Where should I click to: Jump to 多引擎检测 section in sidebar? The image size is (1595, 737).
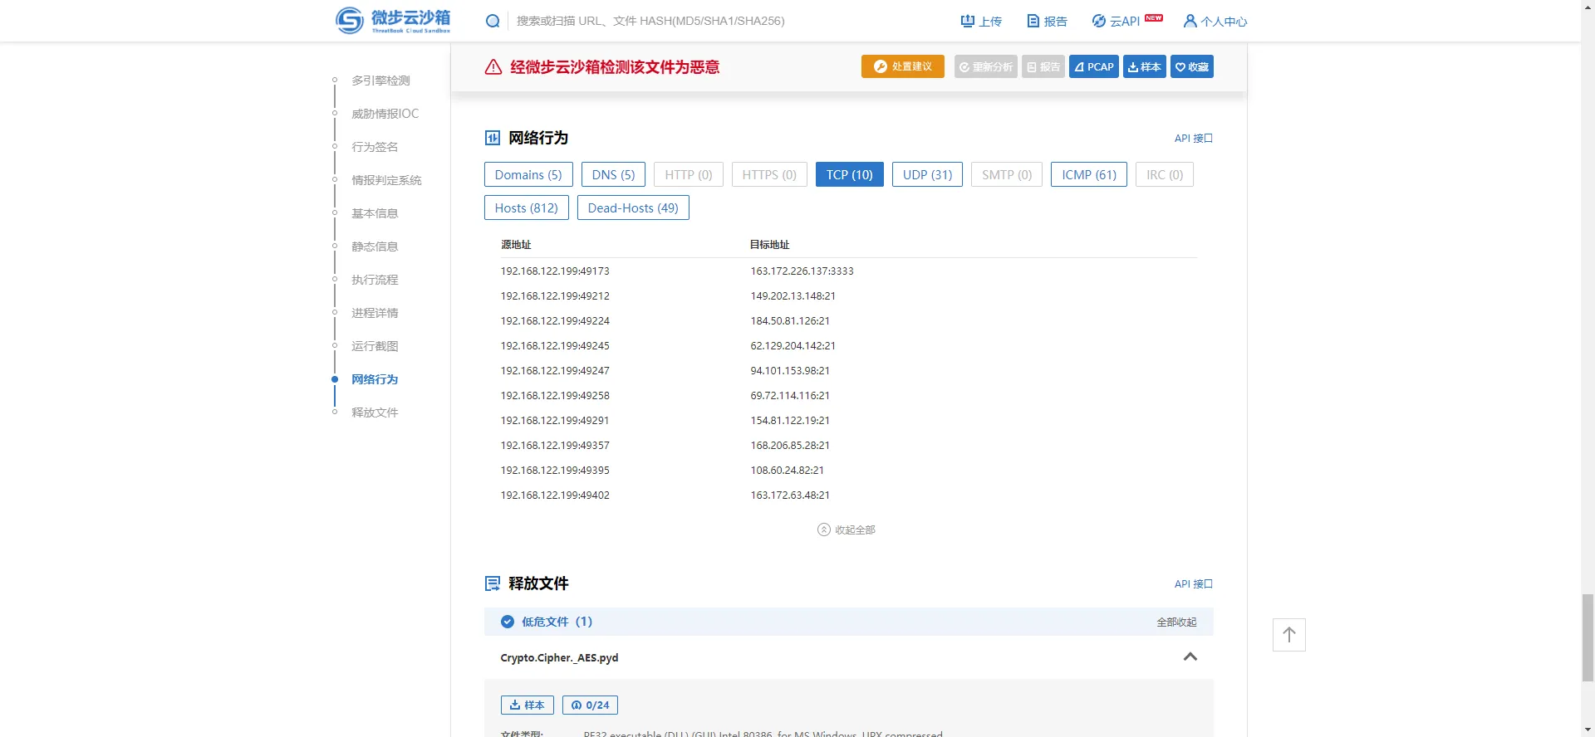[380, 81]
